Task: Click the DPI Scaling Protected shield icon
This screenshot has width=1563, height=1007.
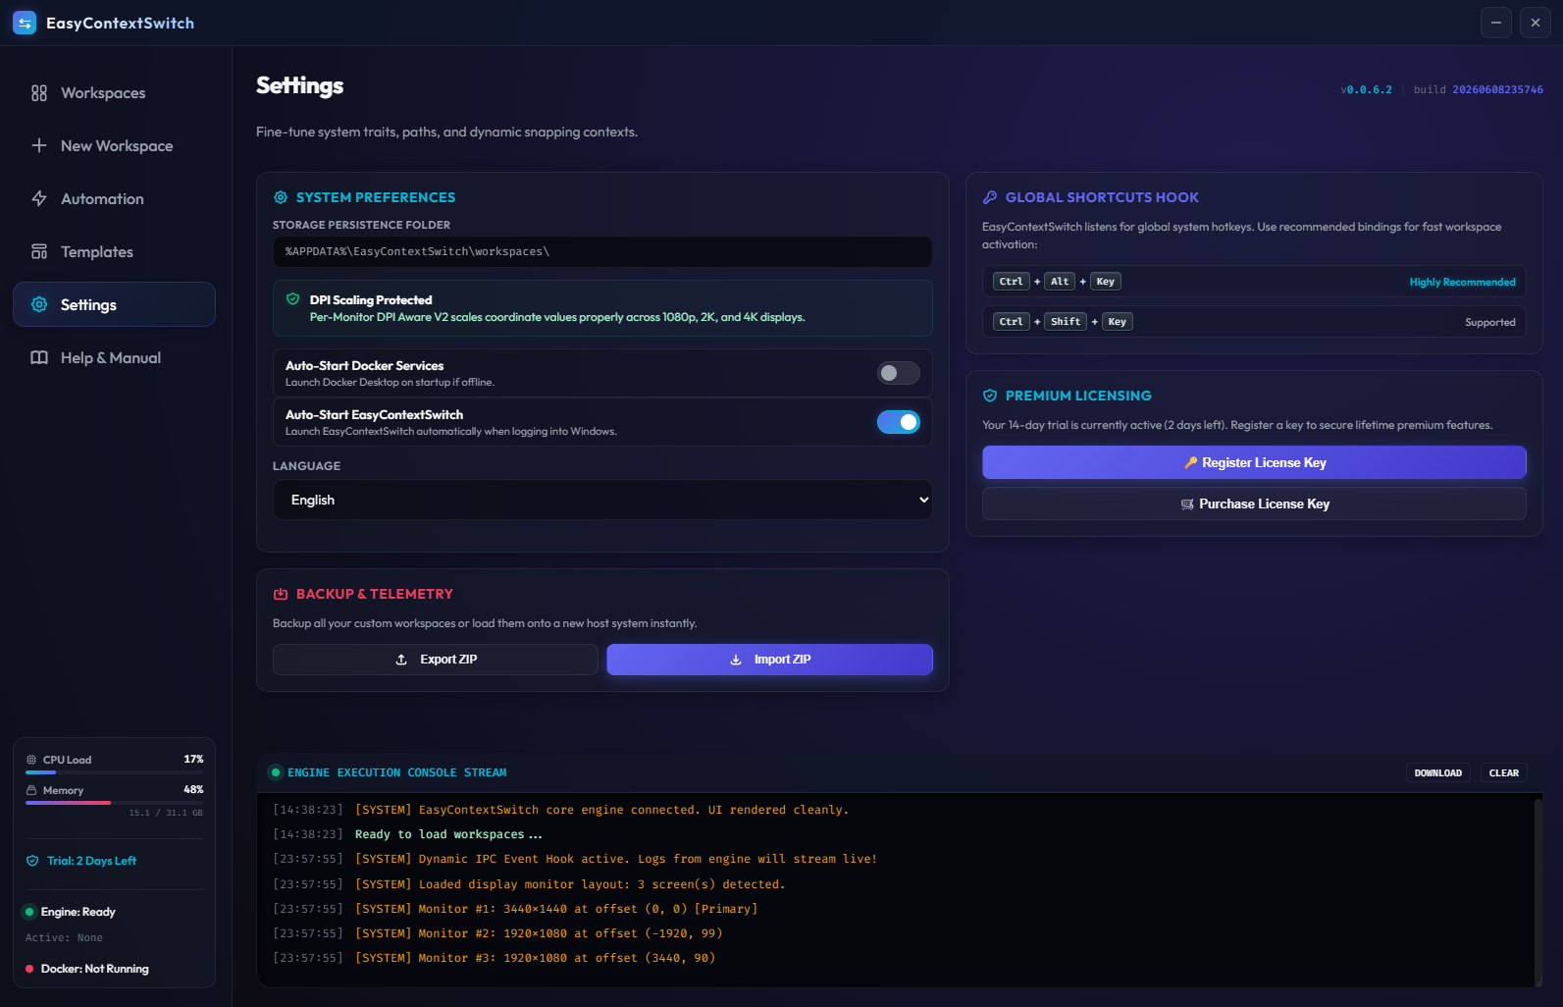Action: click(x=292, y=299)
